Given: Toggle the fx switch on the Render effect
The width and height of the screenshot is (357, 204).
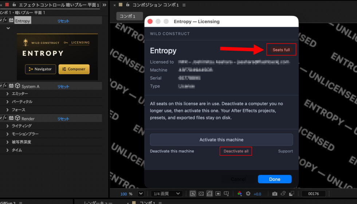Looking at the screenshot, I should click(x=5, y=118).
